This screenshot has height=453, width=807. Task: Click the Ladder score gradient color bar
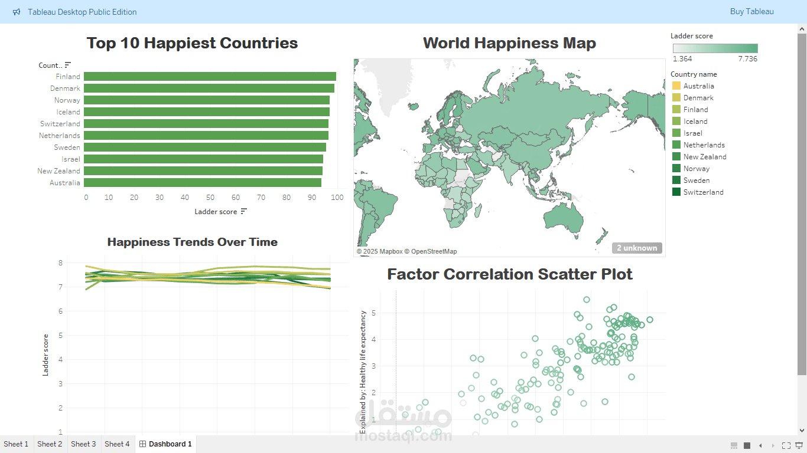[x=715, y=48]
